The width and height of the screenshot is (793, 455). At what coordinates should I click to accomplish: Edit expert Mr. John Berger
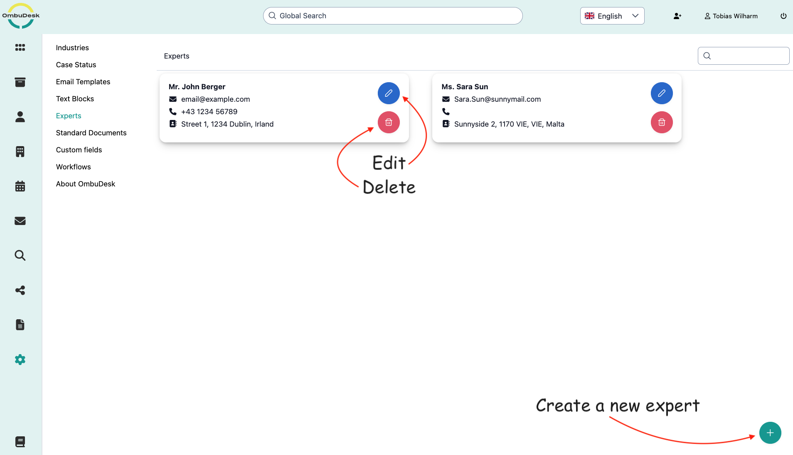[389, 93]
